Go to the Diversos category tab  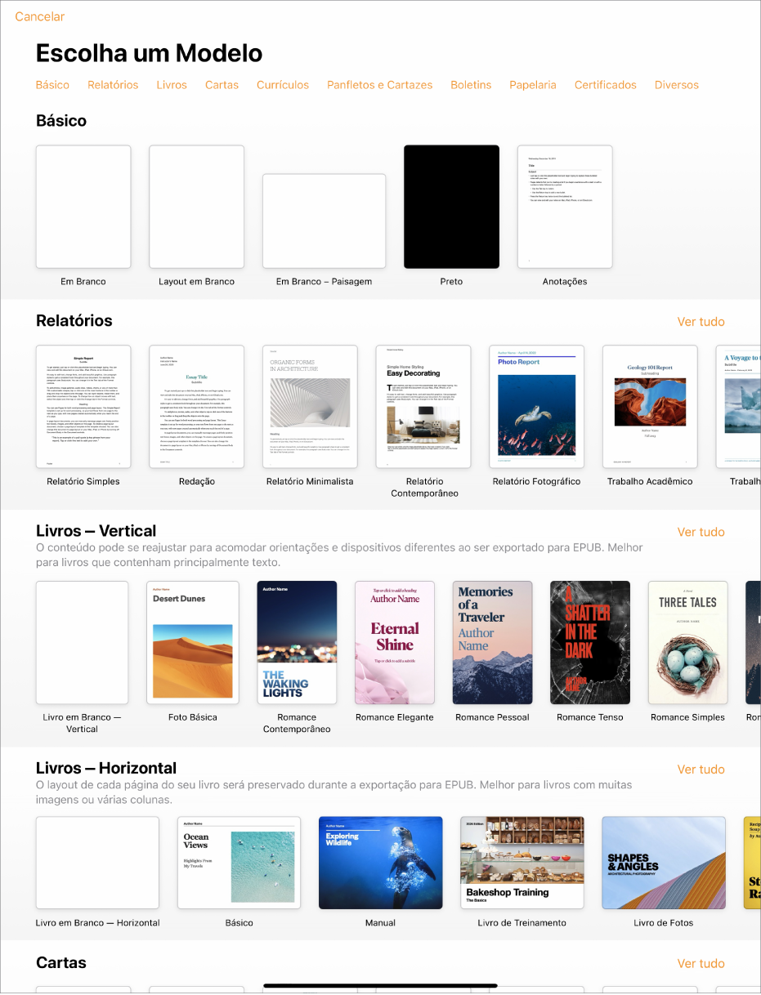point(677,85)
